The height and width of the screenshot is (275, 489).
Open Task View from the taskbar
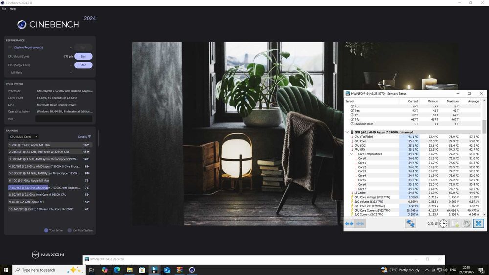point(91,270)
